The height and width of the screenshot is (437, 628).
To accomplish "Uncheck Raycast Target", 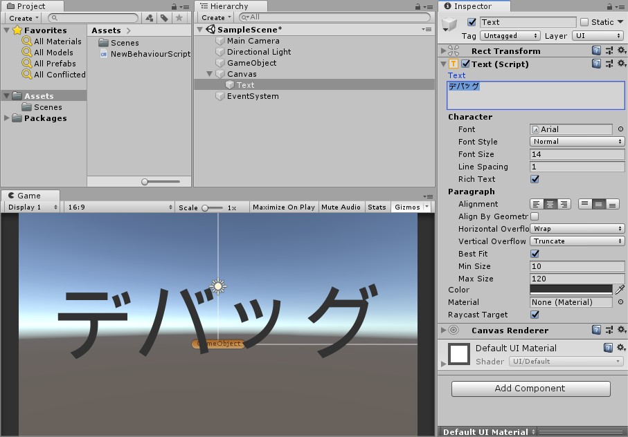I will coord(535,315).
